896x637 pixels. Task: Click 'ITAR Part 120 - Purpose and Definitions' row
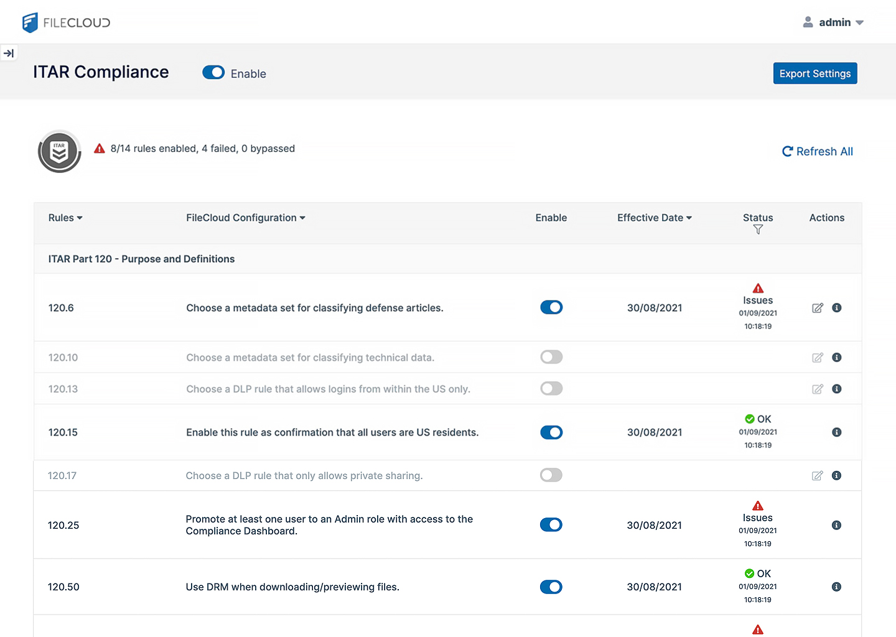[448, 259]
